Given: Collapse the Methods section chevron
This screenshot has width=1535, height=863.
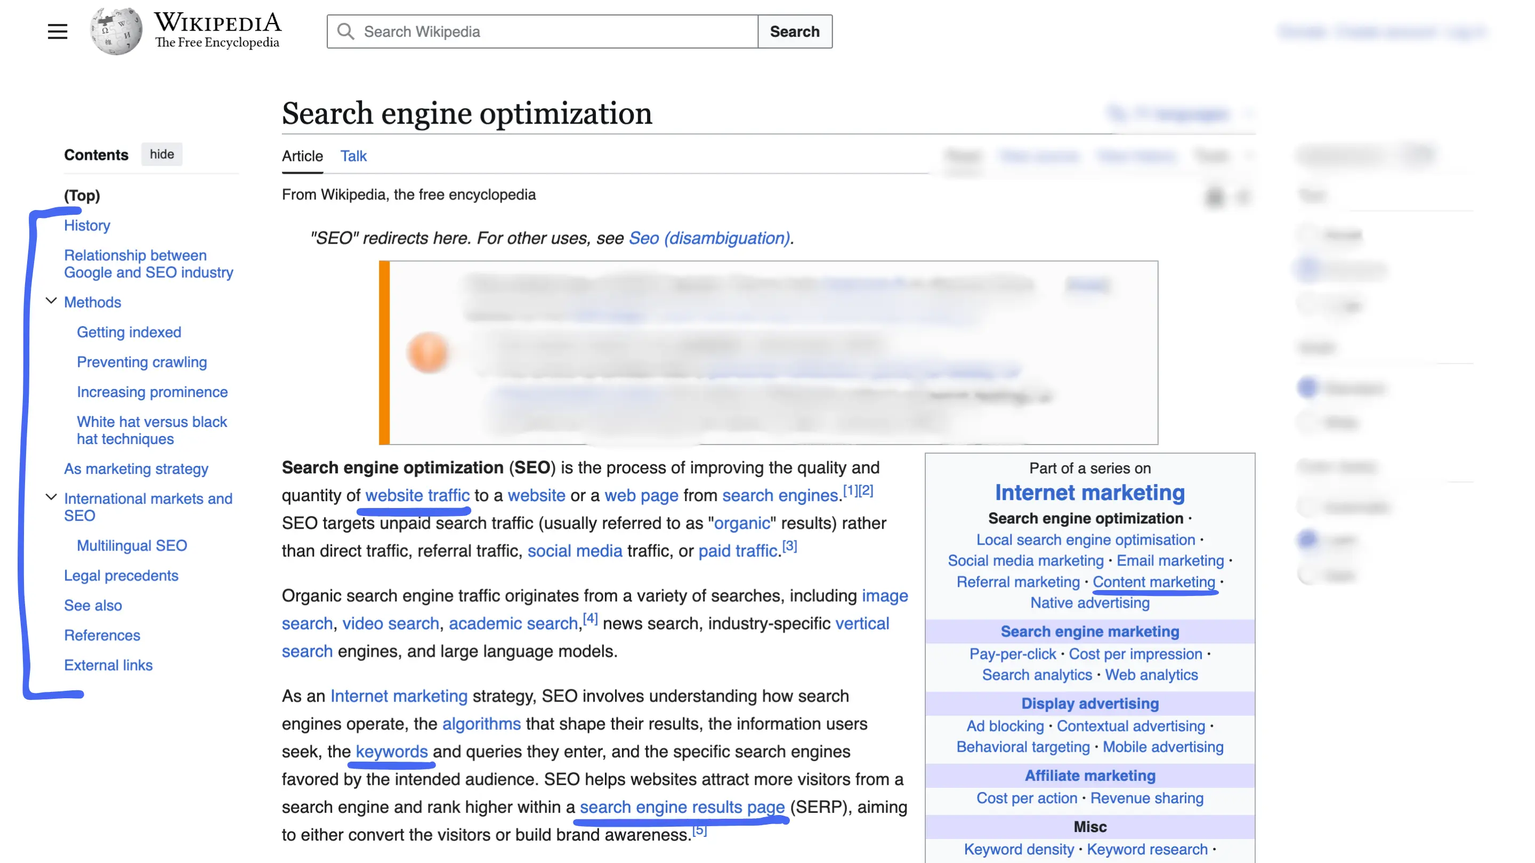Looking at the screenshot, I should tap(51, 302).
